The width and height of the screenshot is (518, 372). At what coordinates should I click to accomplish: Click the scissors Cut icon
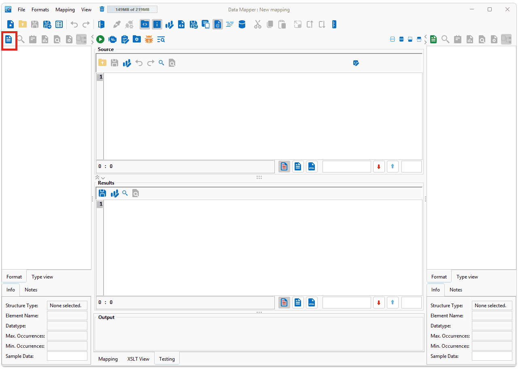[258, 24]
